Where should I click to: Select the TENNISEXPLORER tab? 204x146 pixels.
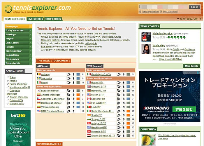coord(15,19)
